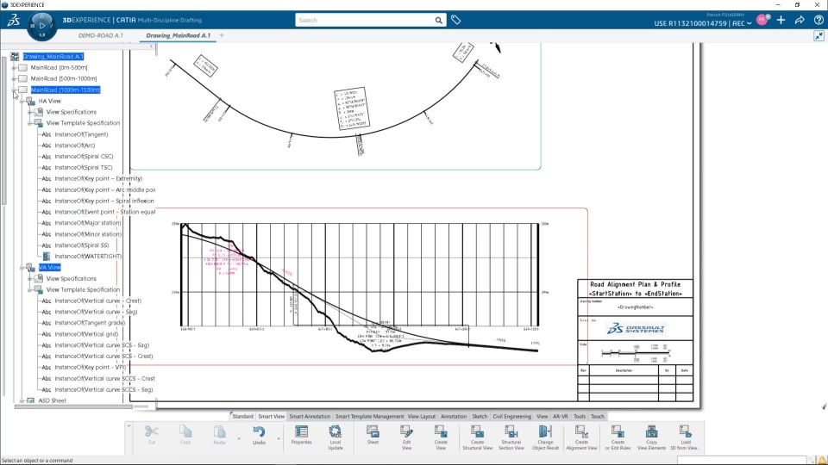
Task: Click Copy View Elements icon
Action: pyautogui.click(x=652, y=431)
